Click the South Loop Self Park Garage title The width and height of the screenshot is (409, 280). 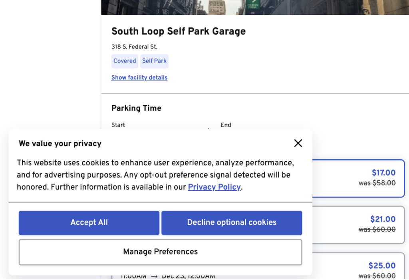[179, 31]
